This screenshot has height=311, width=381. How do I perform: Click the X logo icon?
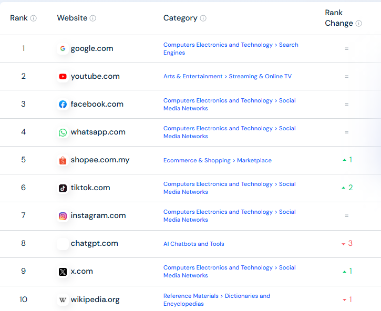[x=63, y=272]
